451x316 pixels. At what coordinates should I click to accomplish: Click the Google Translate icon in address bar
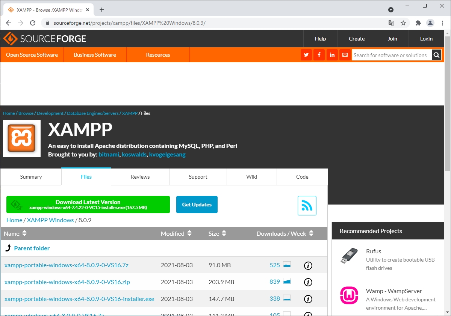[x=391, y=23]
